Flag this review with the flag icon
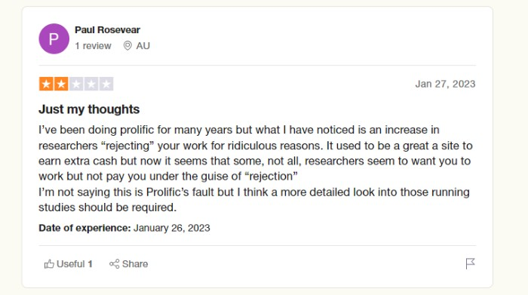 (x=470, y=263)
